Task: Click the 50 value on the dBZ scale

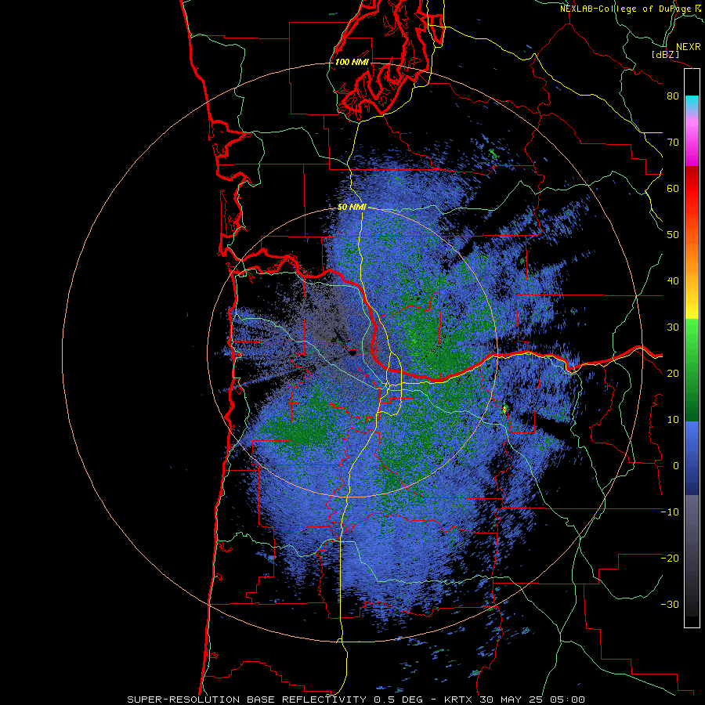Action: [673, 235]
